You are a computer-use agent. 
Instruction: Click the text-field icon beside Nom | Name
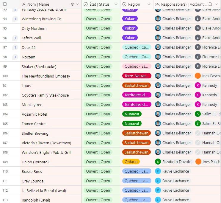(x=24, y=4)
